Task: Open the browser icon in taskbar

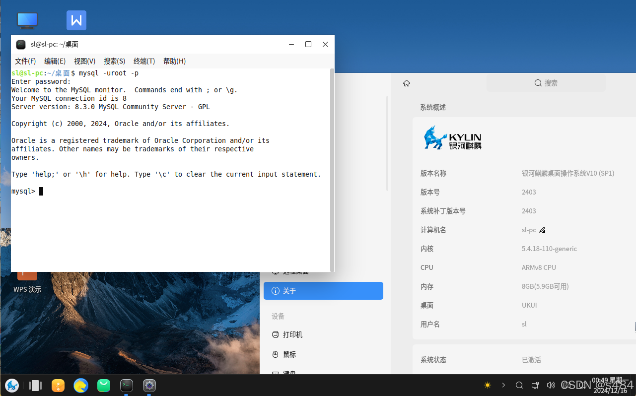Action: click(x=81, y=385)
